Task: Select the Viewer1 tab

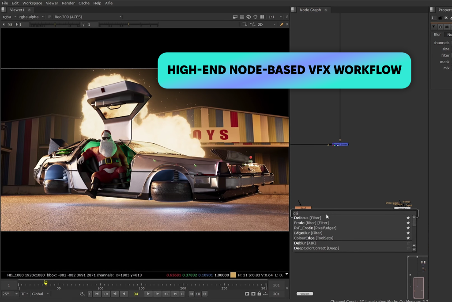Action: (x=17, y=10)
